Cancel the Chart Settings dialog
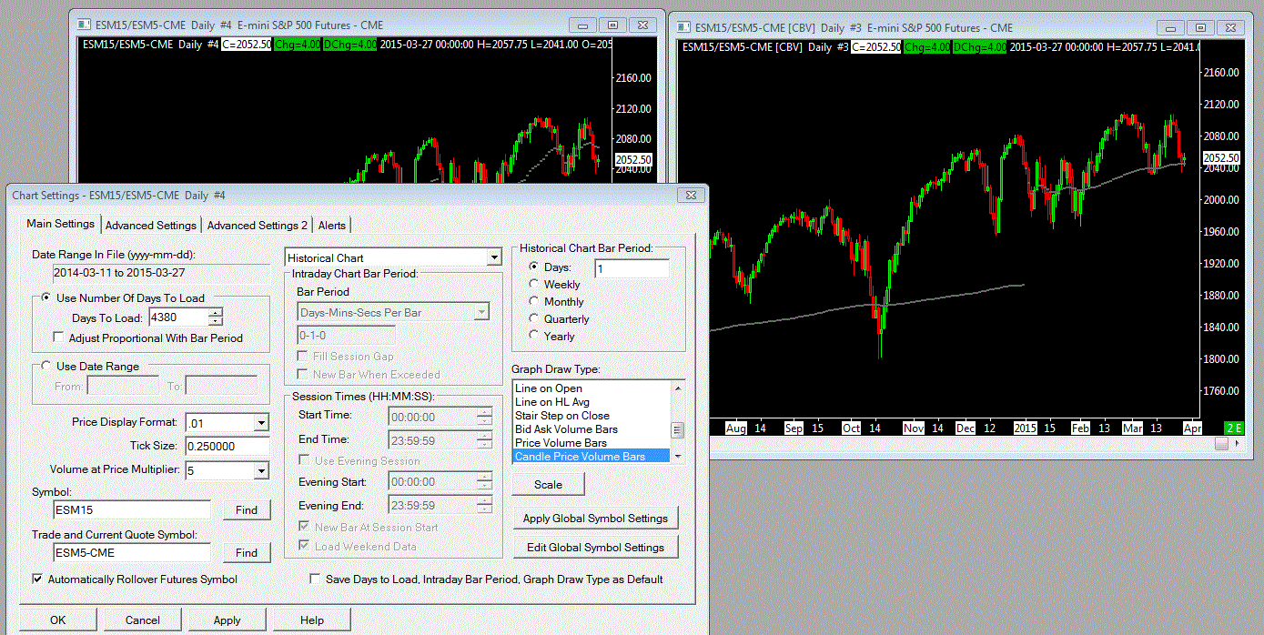This screenshot has width=1264, height=635. click(x=143, y=620)
